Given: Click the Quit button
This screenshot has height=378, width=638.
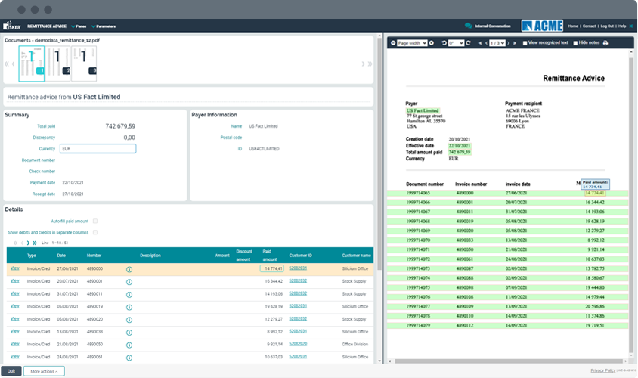Looking at the screenshot, I should coord(11,371).
